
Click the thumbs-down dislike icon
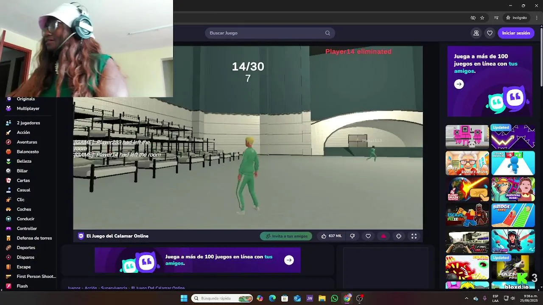(352, 236)
